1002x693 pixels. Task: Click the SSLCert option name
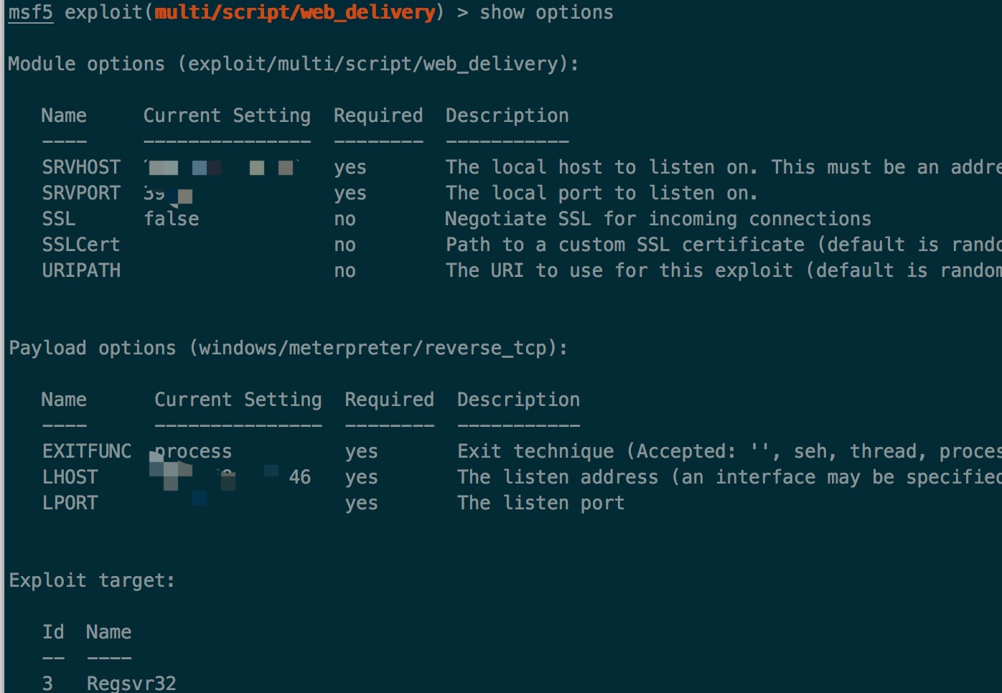pos(81,245)
